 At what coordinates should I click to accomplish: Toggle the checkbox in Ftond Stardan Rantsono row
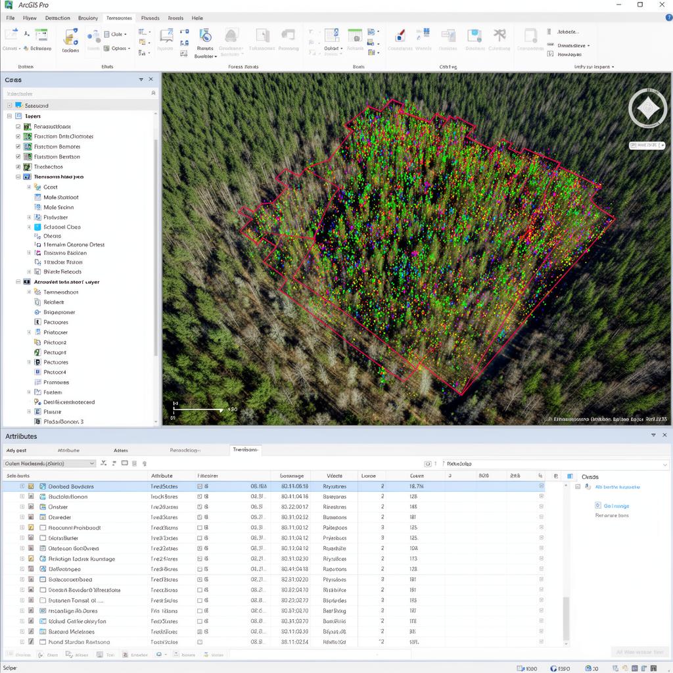click(x=200, y=642)
